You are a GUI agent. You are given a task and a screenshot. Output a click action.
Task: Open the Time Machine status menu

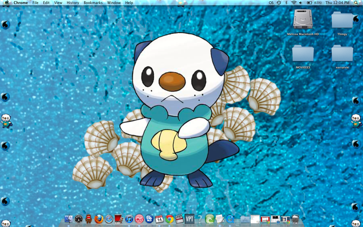coord(279,3)
